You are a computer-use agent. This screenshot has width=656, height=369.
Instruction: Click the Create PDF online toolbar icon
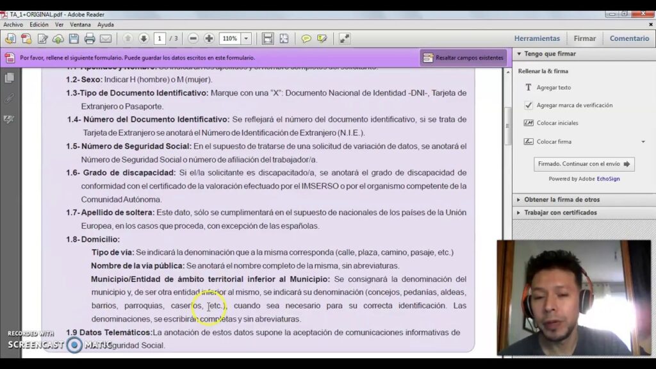coord(10,38)
